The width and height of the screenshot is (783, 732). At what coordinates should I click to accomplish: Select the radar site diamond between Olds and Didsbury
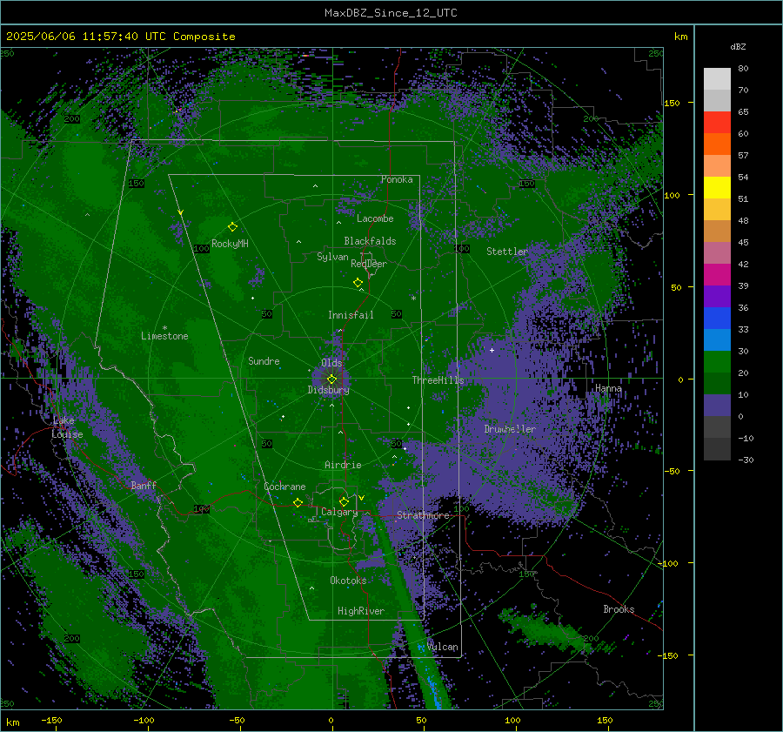(331, 379)
